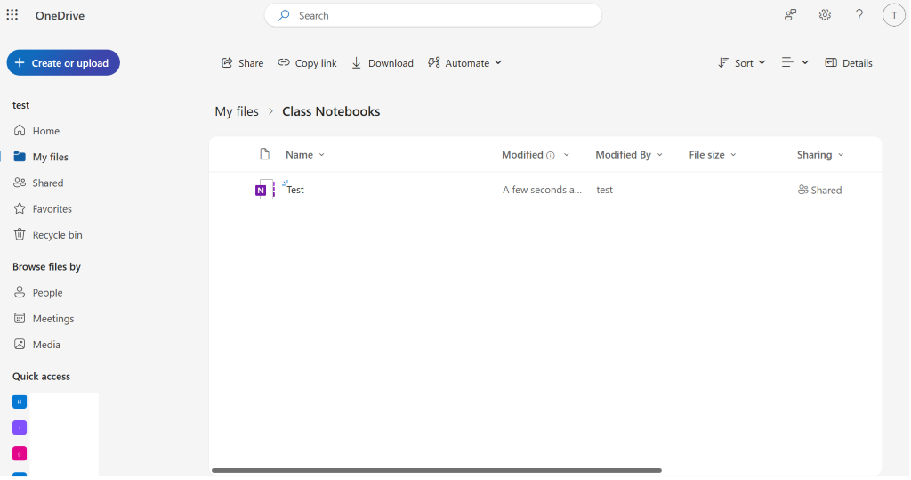Click the Favorites star icon
This screenshot has height=480, width=911.
tap(20, 208)
